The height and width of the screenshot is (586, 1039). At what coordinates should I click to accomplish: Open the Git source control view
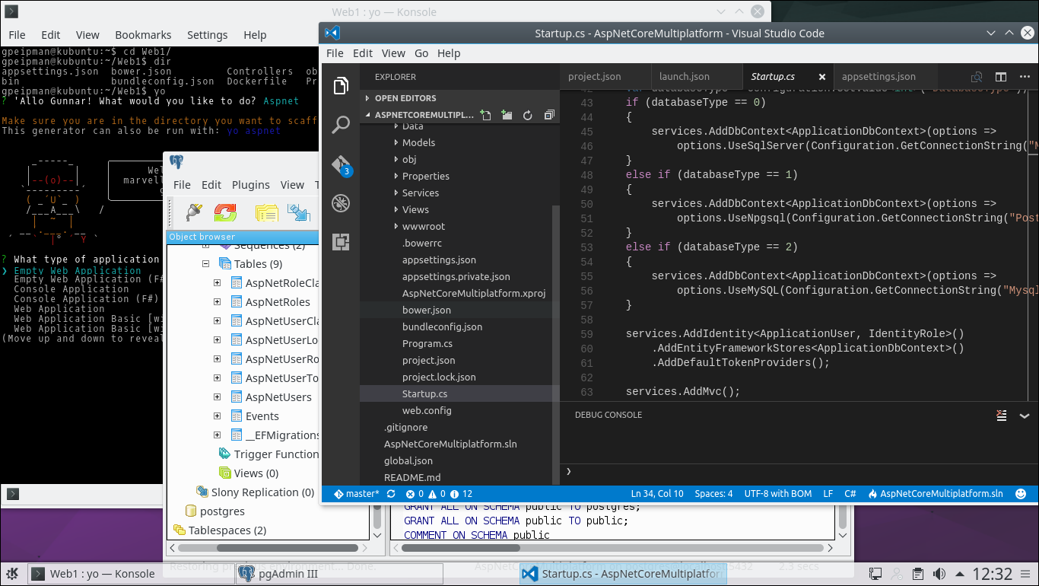pyautogui.click(x=341, y=165)
